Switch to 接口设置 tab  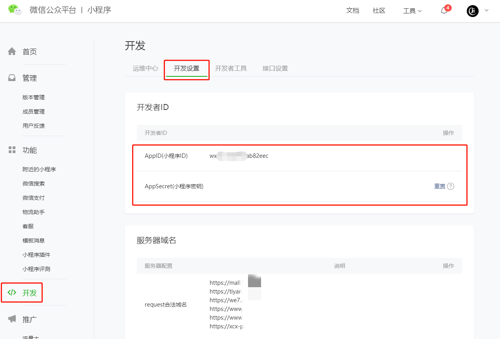(275, 68)
